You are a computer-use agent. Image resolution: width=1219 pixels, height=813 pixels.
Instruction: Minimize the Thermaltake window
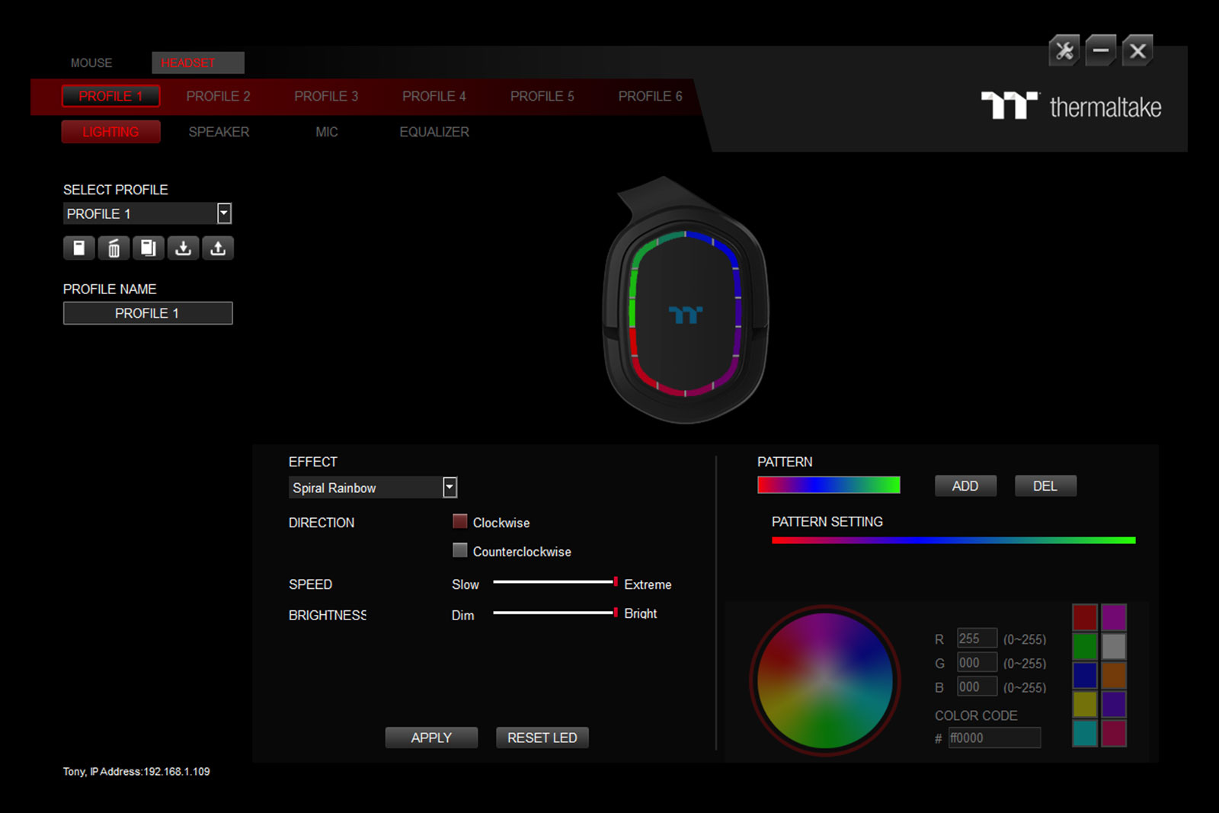click(1101, 51)
